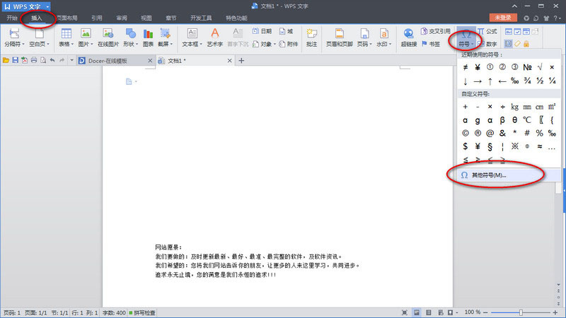566x318 pixels.
Task: Select the ≠ symbol in recently used symbols
Action: pyautogui.click(x=466, y=67)
